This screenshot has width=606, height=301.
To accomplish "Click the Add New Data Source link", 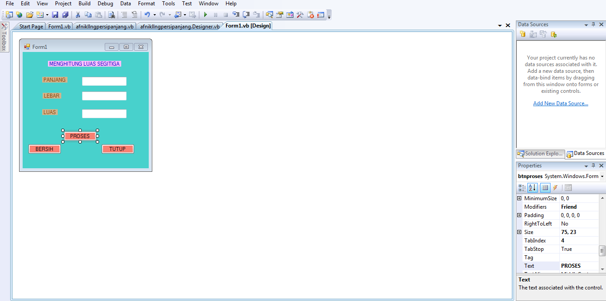I will pyautogui.click(x=560, y=103).
